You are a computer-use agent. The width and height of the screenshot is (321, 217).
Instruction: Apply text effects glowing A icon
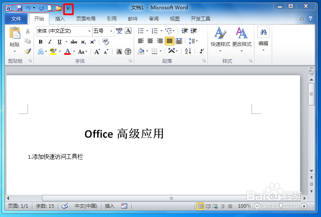click(x=40, y=52)
